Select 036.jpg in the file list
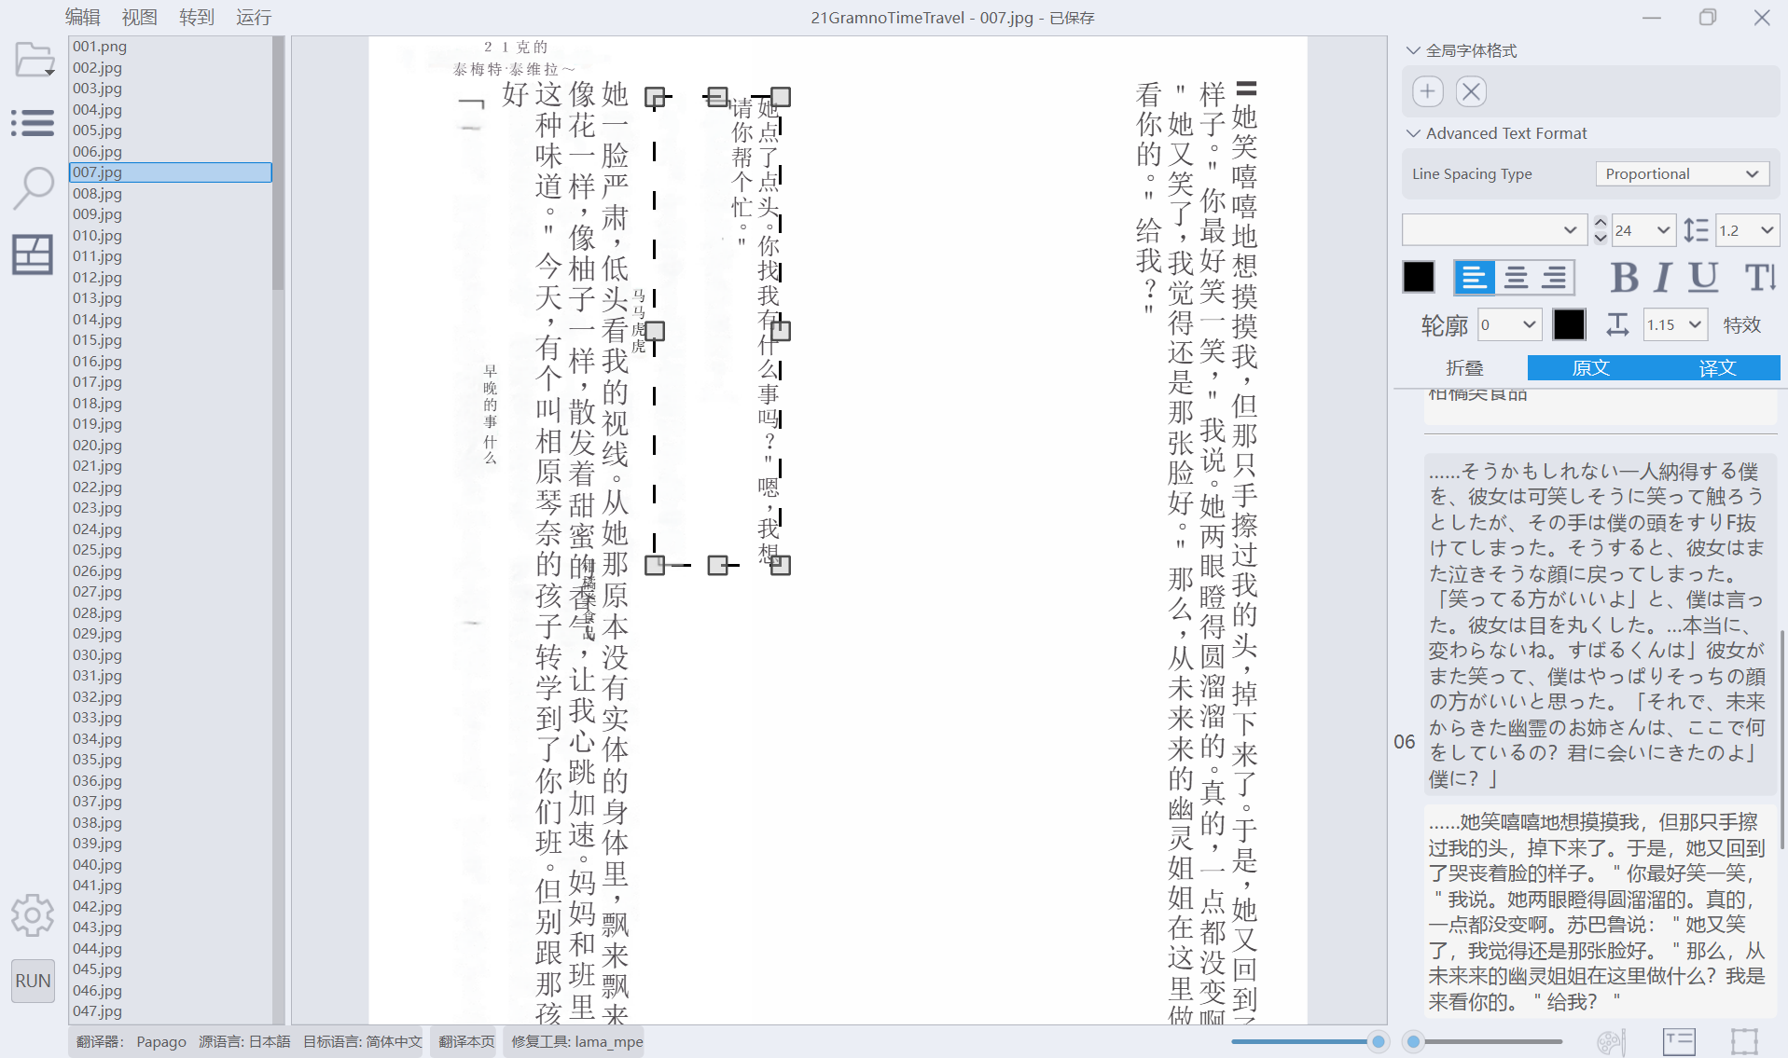 tap(170, 781)
